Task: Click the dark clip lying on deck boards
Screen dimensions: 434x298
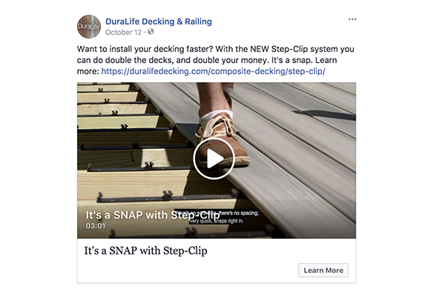Action: [x=324, y=115]
